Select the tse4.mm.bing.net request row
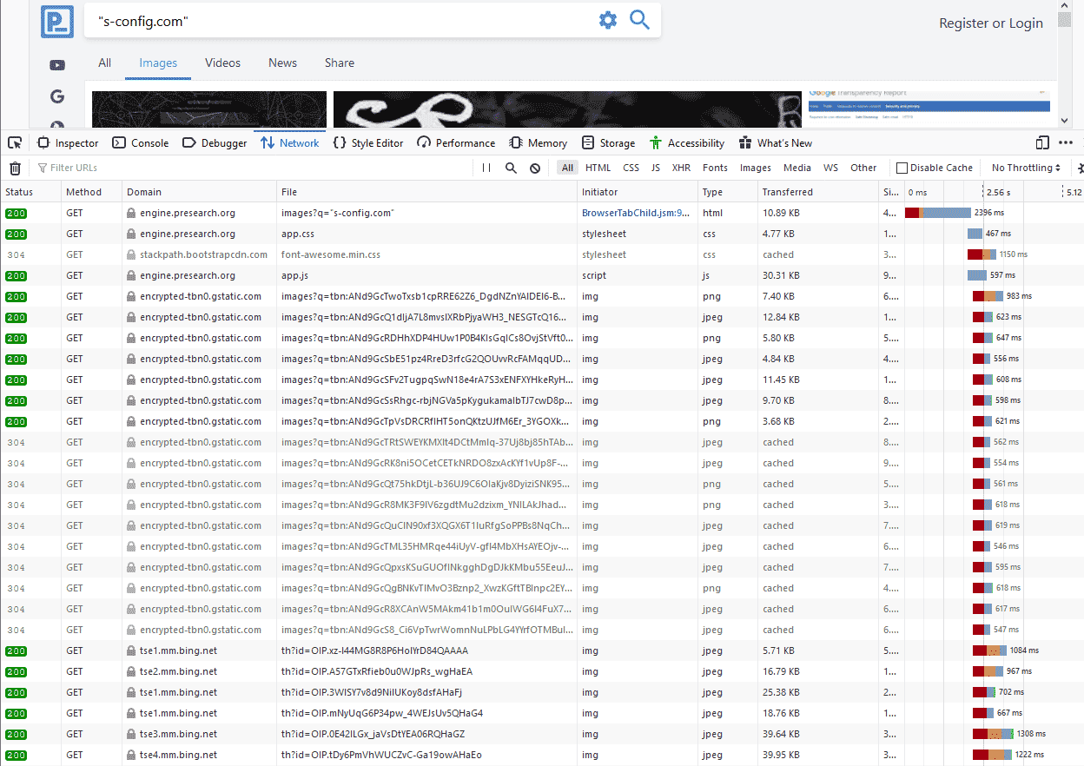Viewport: 1084px width, 766px height. (x=542, y=755)
